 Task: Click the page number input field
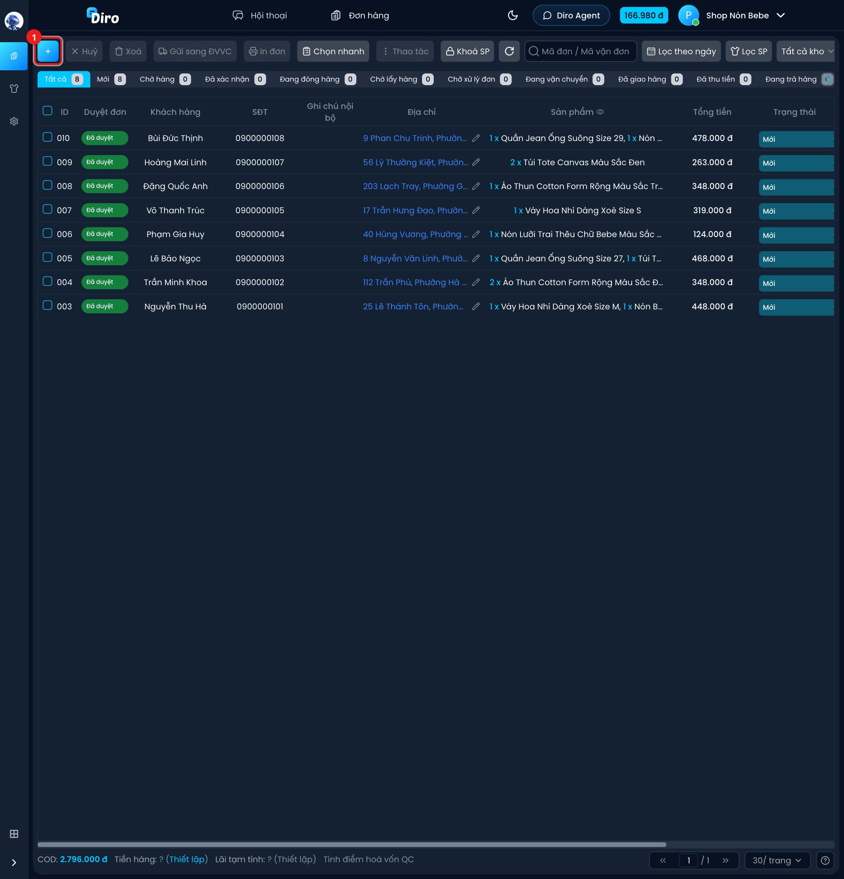tap(688, 860)
